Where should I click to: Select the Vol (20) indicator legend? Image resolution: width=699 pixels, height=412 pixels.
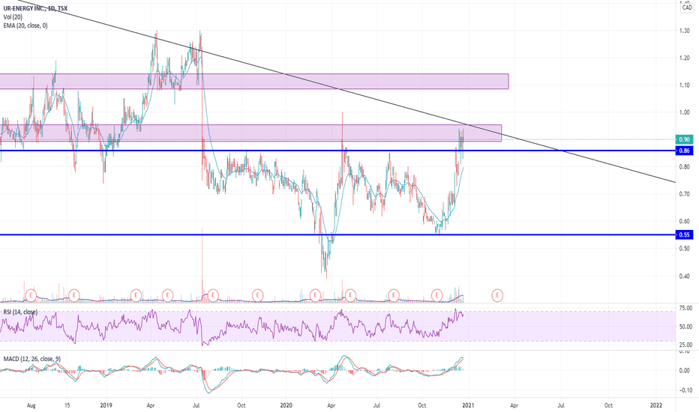click(x=13, y=17)
